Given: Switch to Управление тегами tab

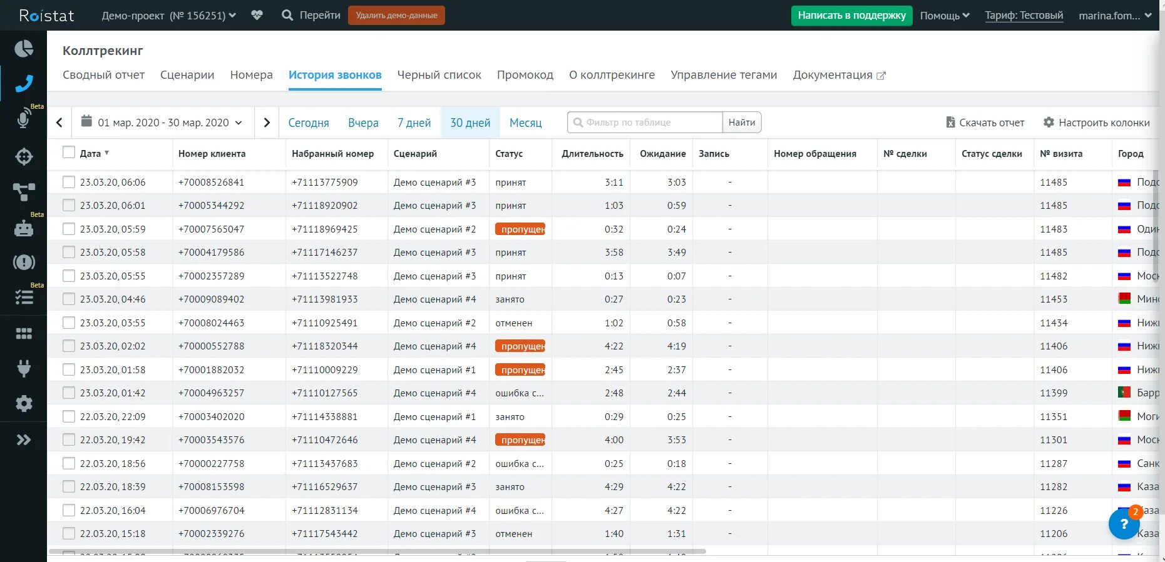Looking at the screenshot, I should (724, 75).
